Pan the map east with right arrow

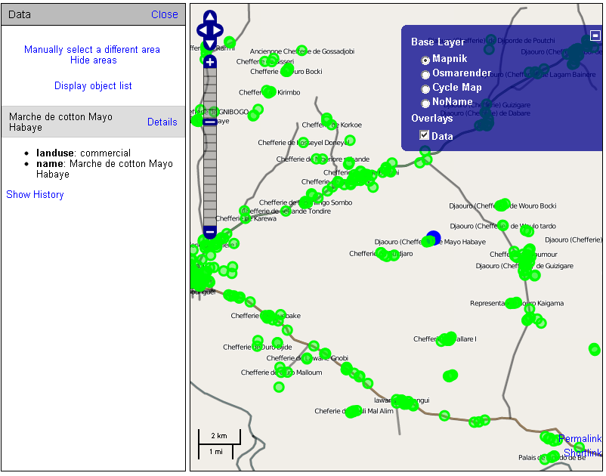tap(218, 30)
